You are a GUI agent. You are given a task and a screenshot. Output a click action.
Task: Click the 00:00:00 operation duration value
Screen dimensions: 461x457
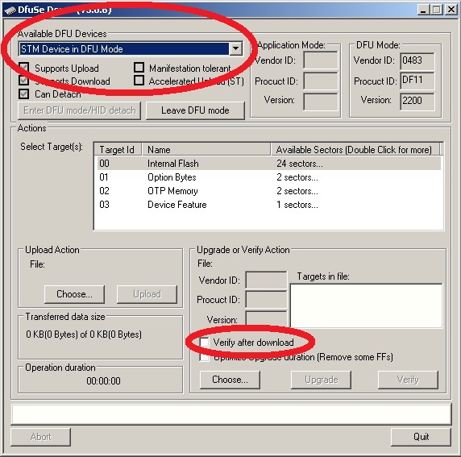coord(103,381)
